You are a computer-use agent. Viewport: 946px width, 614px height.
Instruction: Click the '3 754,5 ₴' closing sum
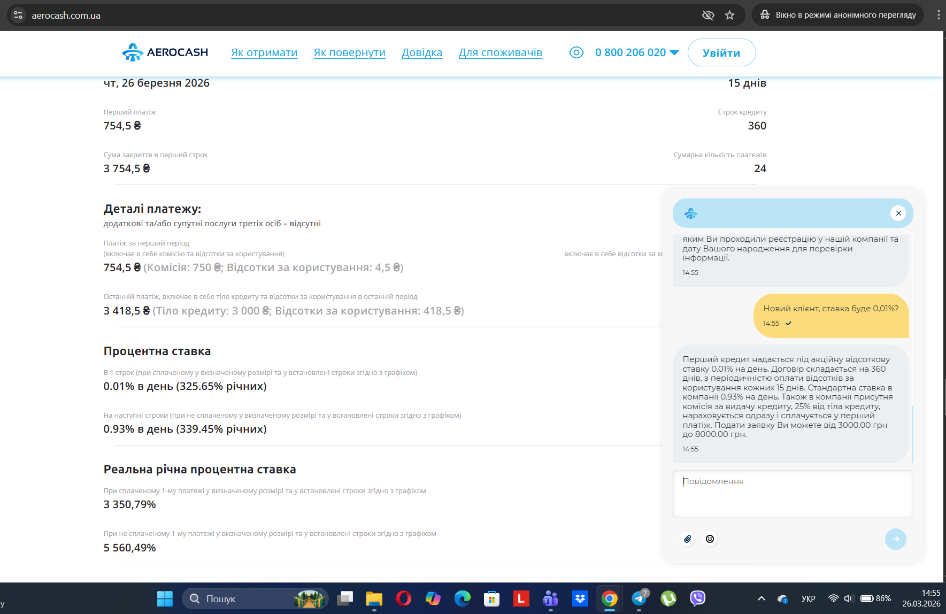[x=127, y=168]
